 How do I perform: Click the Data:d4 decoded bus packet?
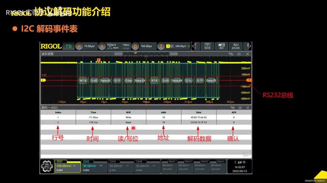177,81
